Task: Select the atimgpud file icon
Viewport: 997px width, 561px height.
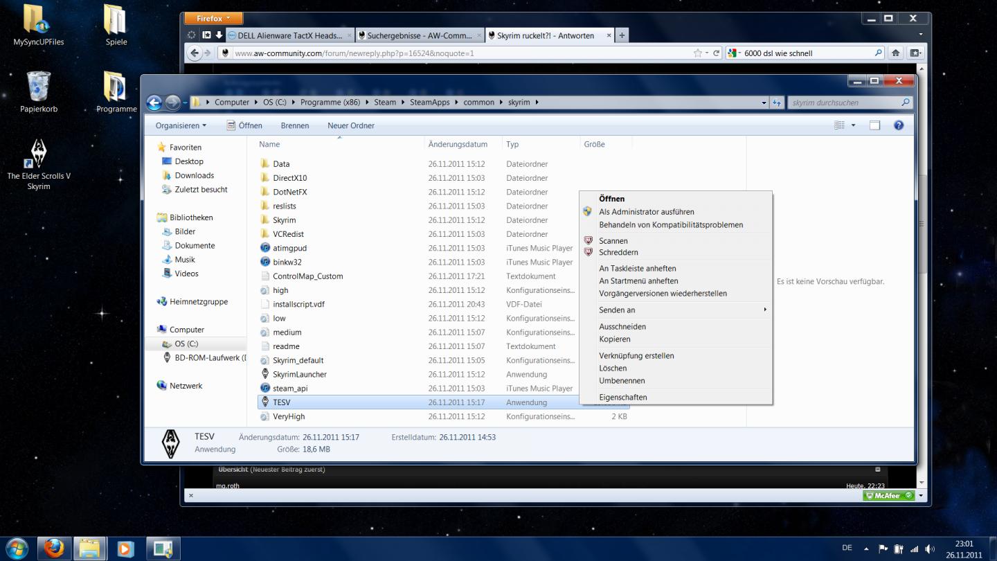Action: coord(265,248)
